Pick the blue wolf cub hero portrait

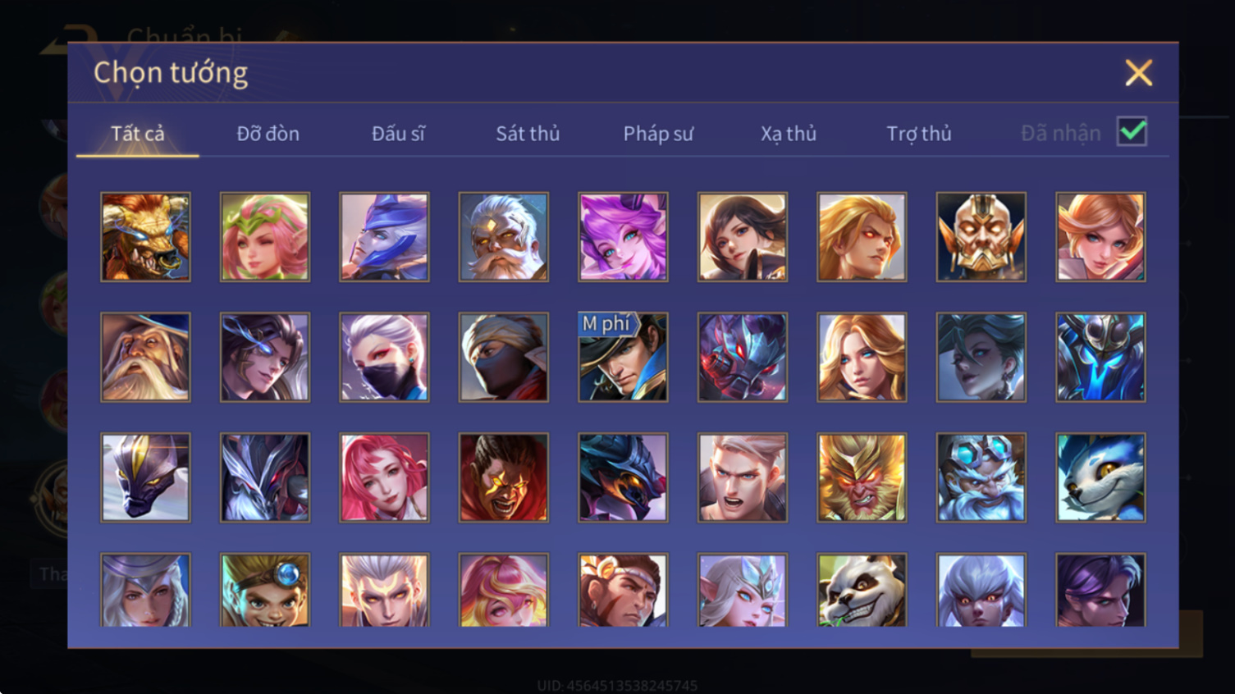[x=1100, y=477]
